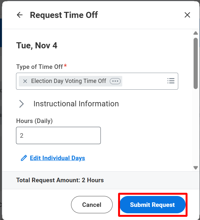
Task: Open the Edit Individual Days link
Action: [x=57, y=158]
